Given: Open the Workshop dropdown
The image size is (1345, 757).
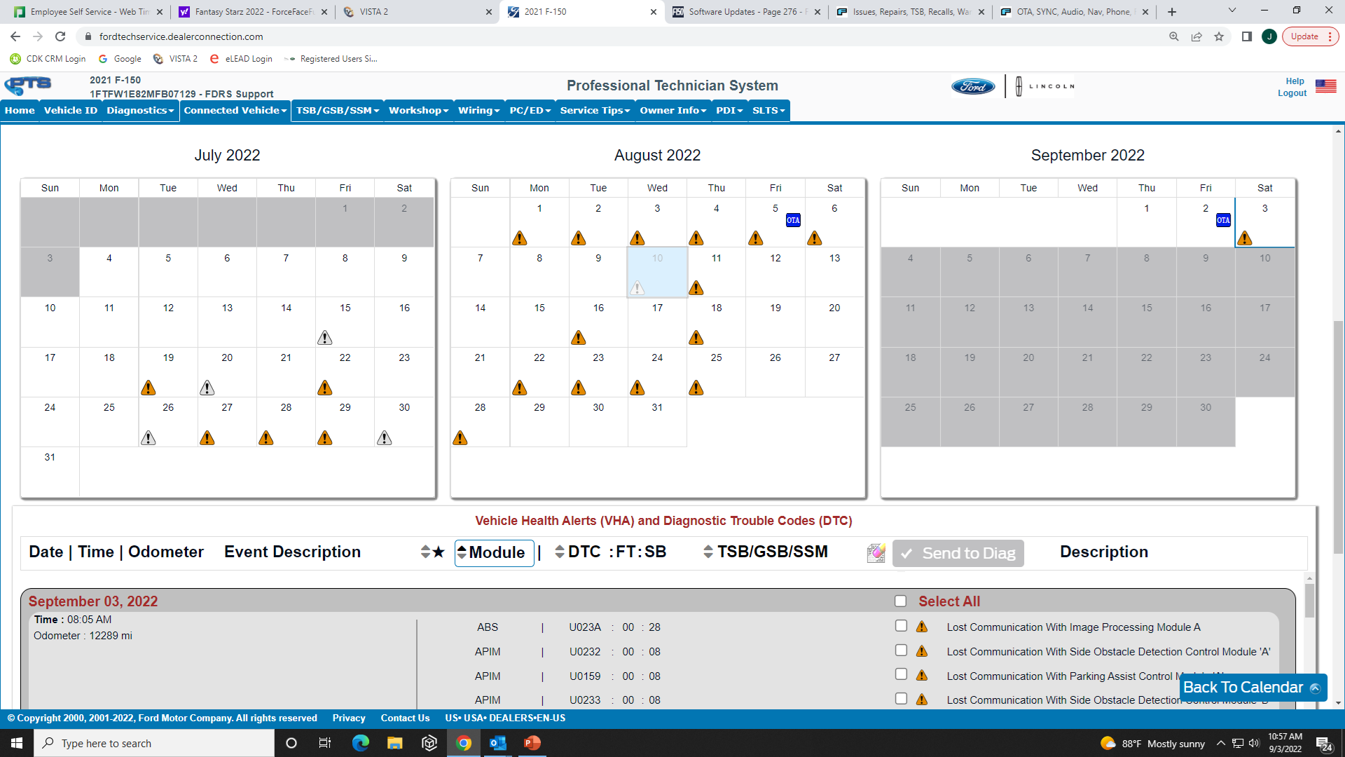Looking at the screenshot, I should pos(418,110).
